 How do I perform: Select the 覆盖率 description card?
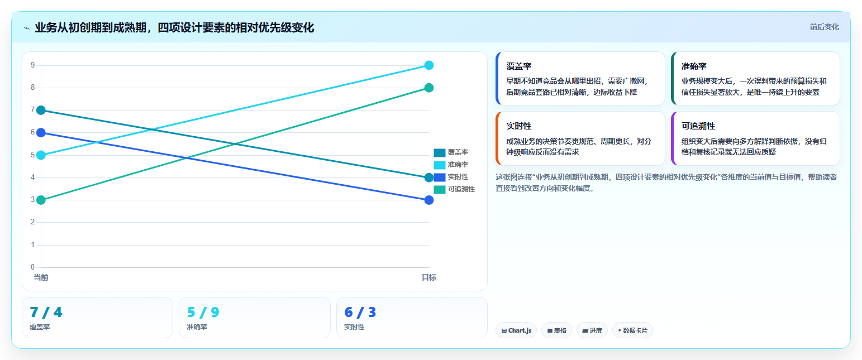pyautogui.click(x=580, y=79)
